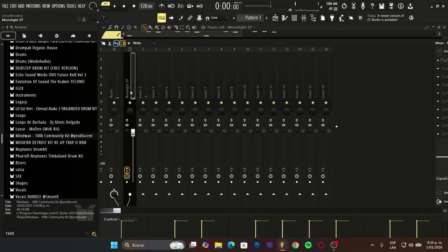This screenshot has width=448, height=252.
Task: Select the Zoom magnifier tool in piano roll
Action: [x=188, y=27]
